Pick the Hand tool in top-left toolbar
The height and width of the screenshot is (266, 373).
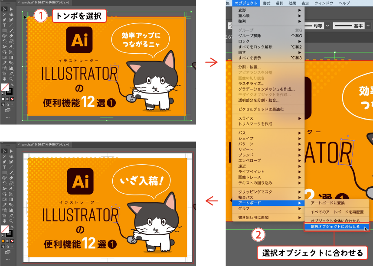point(3,79)
